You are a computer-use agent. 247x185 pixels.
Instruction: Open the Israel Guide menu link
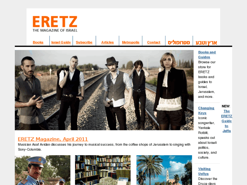coord(61,42)
